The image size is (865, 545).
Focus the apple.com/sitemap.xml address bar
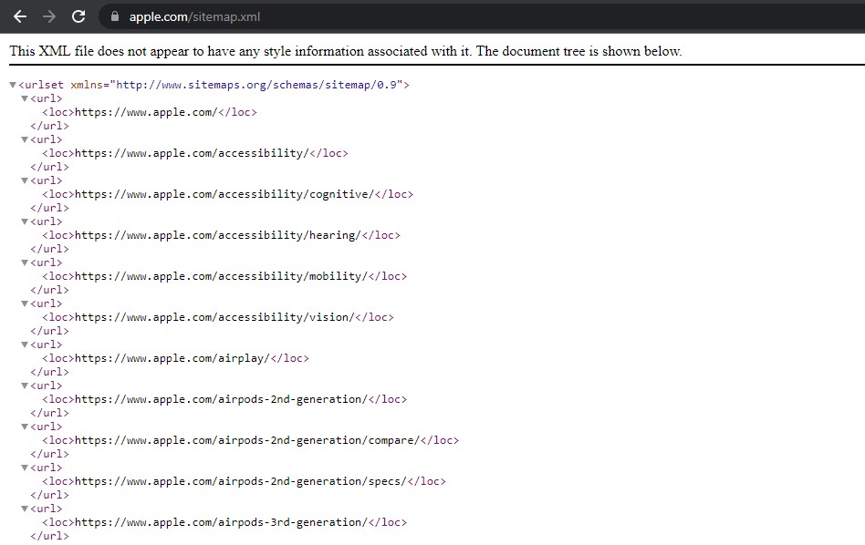tap(480, 16)
